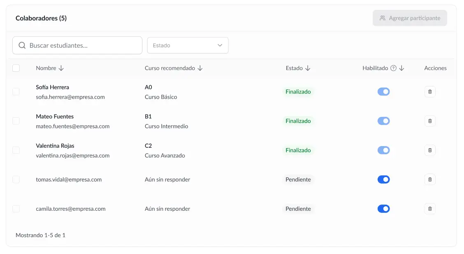Click the help icon beside Habilitado
Screen dimensions: 464x254
click(393, 68)
